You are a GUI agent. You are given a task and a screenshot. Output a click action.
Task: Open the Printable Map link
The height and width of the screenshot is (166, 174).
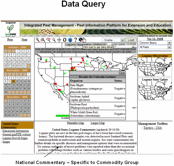[75, 123]
